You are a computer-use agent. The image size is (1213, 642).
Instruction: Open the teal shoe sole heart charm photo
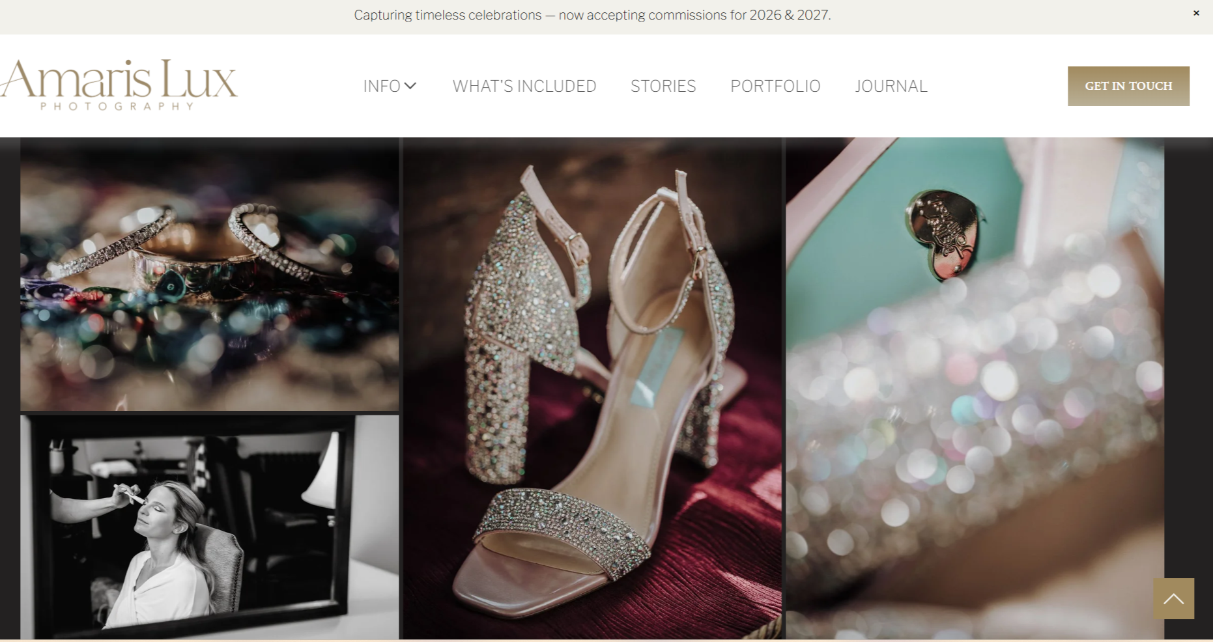(975, 388)
